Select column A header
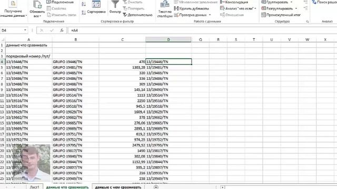 tap(28, 40)
